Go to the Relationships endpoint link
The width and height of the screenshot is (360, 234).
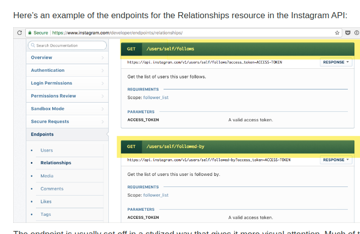click(56, 163)
